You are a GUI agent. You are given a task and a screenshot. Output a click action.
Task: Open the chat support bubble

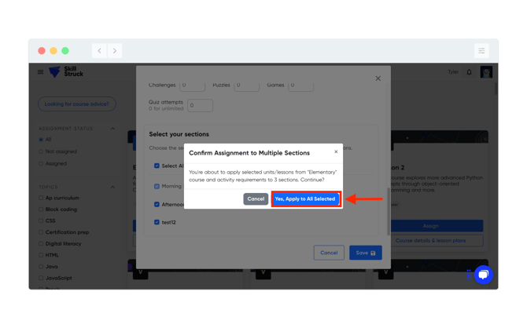pyautogui.click(x=483, y=275)
